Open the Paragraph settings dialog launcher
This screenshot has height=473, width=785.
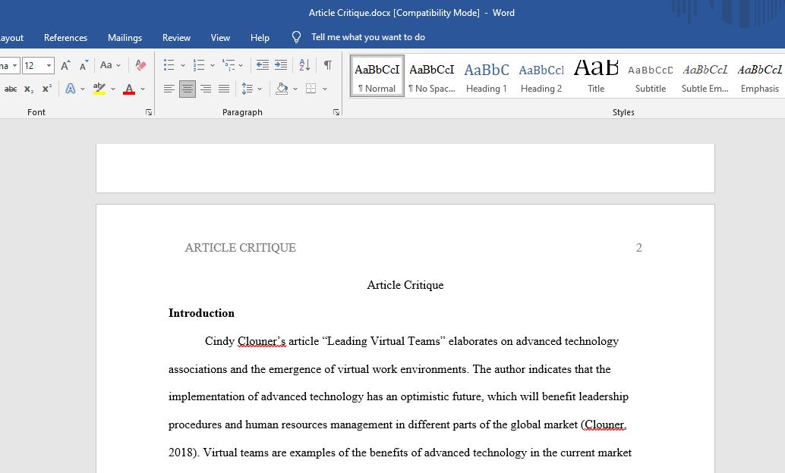tap(336, 112)
